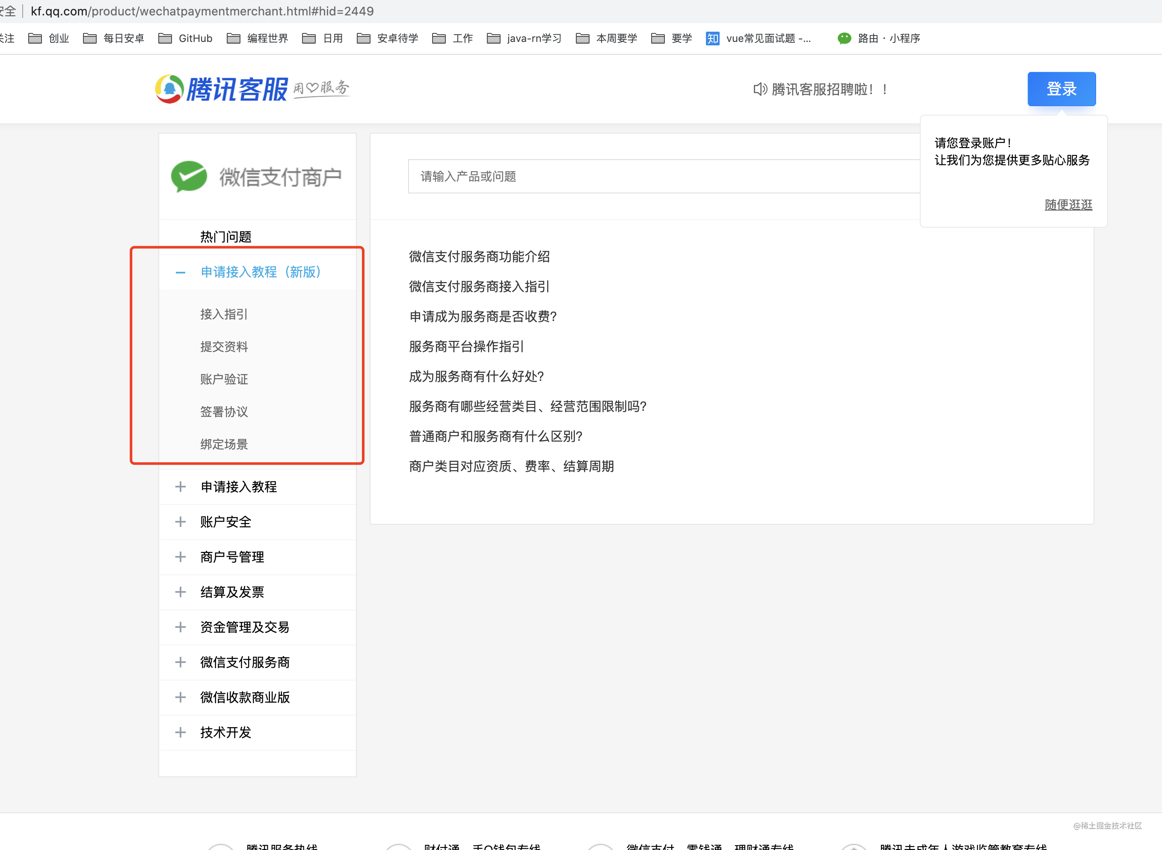Viewport: 1162px width, 850px height.
Task: Open the 提交资料 submenu item
Action: [224, 346]
